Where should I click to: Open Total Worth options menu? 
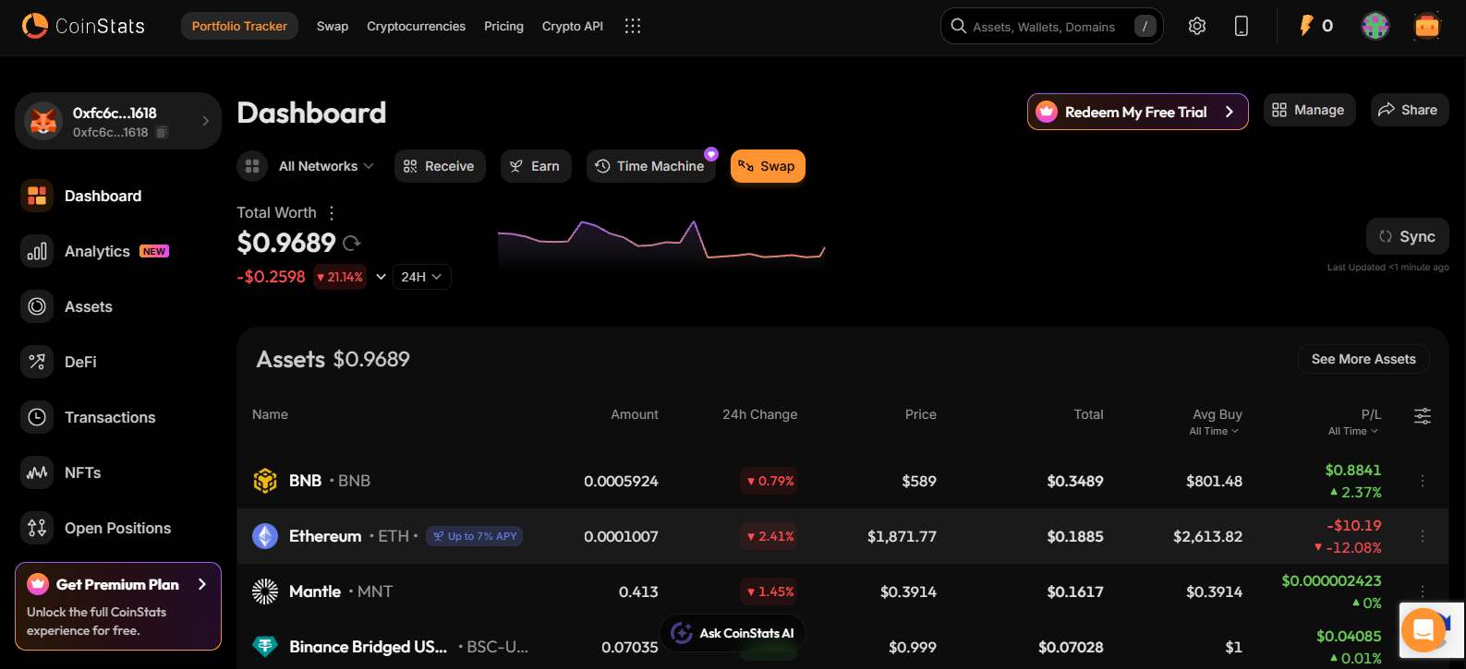[x=332, y=213]
